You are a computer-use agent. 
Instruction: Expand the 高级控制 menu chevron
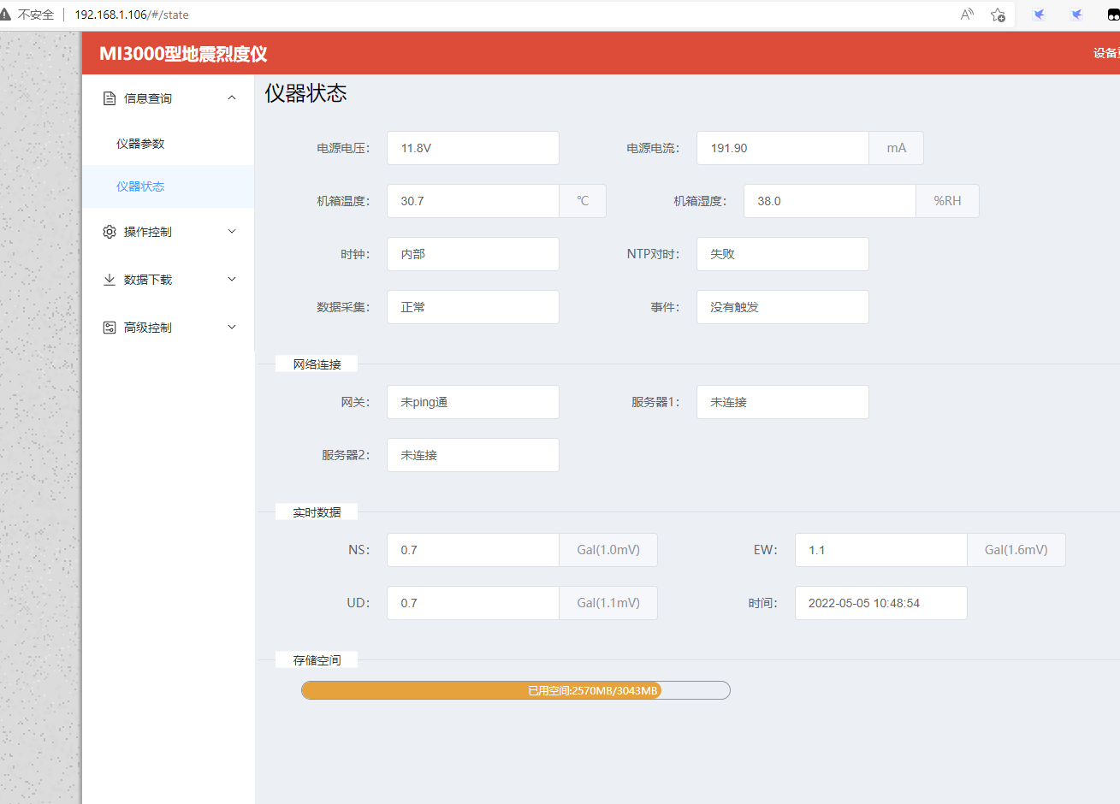point(232,328)
